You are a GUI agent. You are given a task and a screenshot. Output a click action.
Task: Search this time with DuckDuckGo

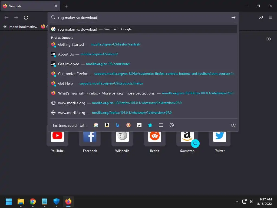point(128,125)
